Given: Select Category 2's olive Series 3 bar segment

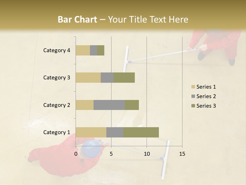Looking at the screenshot, I should tap(132, 105).
